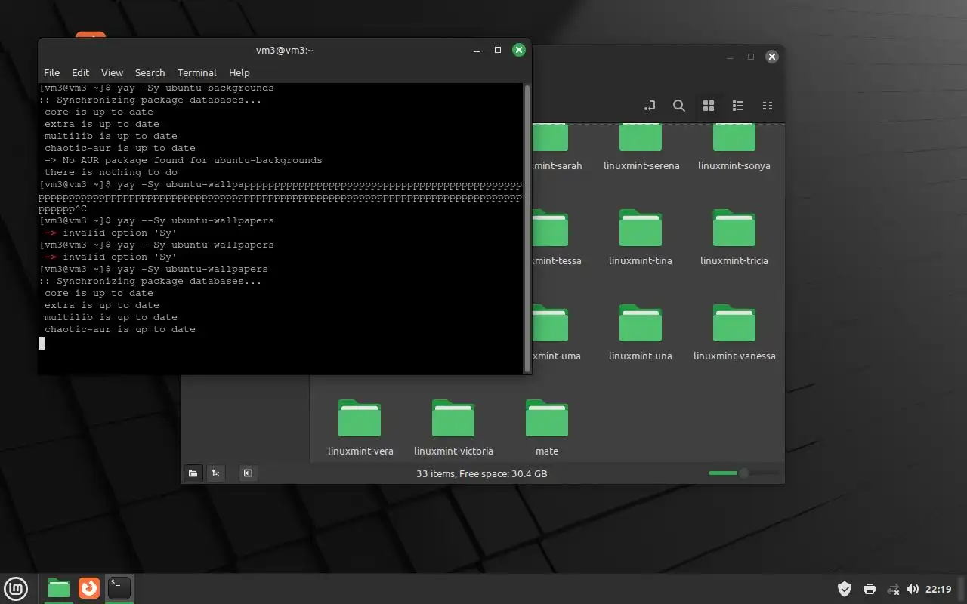Click the Terminal taskbar icon

[119, 588]
